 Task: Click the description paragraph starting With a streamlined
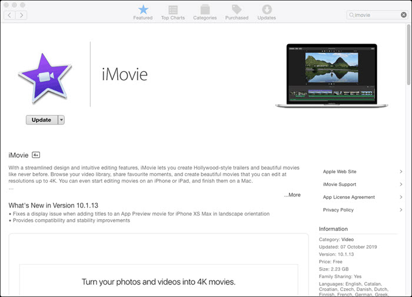[154, 174]
